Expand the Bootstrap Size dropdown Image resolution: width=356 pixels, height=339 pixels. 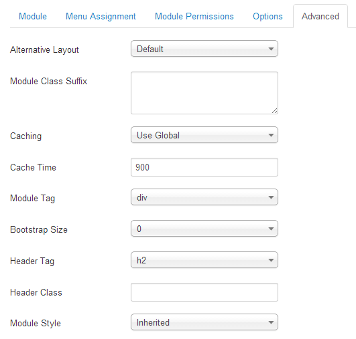pyautogui.click(x=204, y=229)
